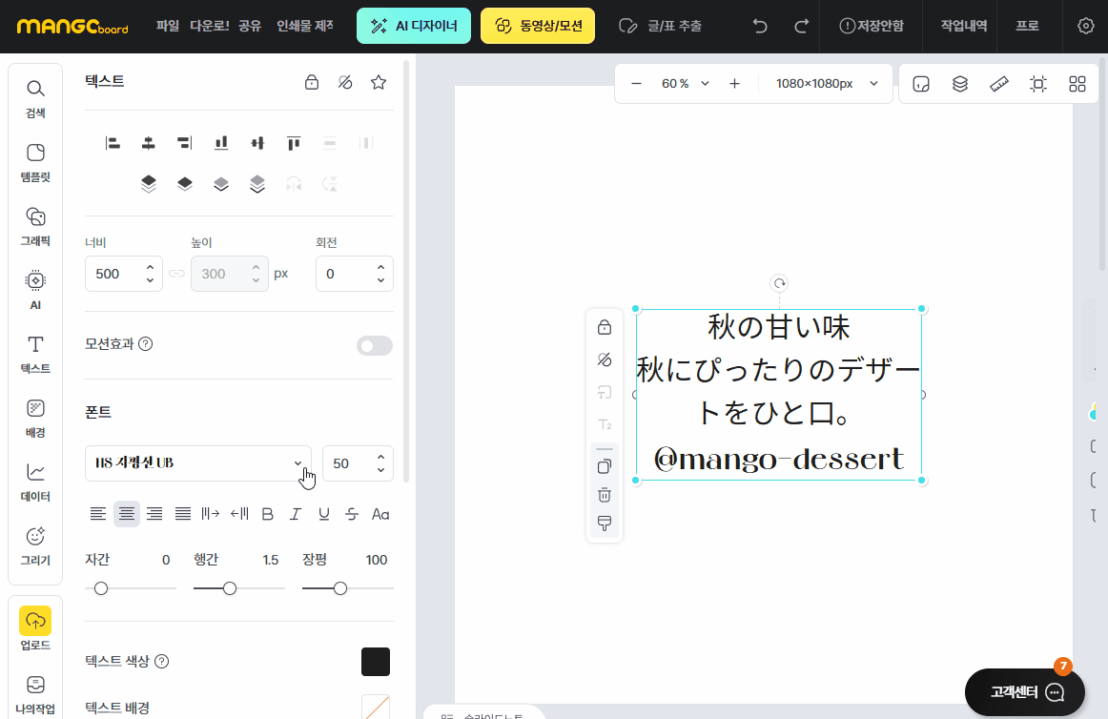Open the 60% zoom level dropdown

tap(685, 84)
